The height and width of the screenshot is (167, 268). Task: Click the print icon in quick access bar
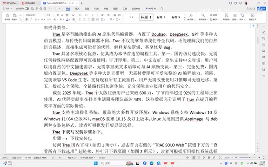pyautogui.click(x=40, y=8)
